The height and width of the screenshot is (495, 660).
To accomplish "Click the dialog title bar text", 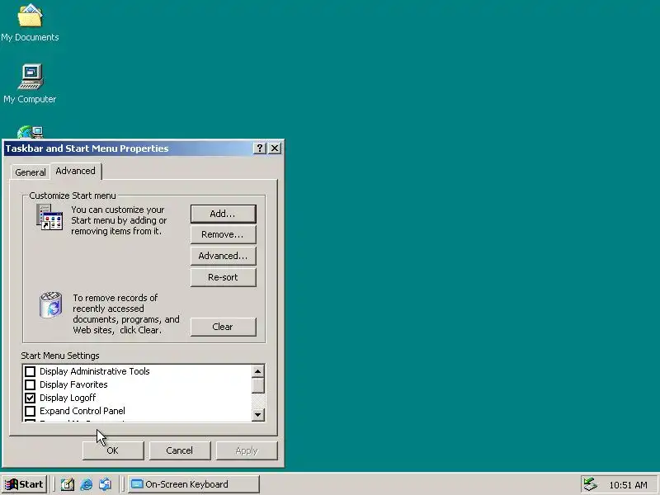I will pyautogui.click(x=87, y=148).
